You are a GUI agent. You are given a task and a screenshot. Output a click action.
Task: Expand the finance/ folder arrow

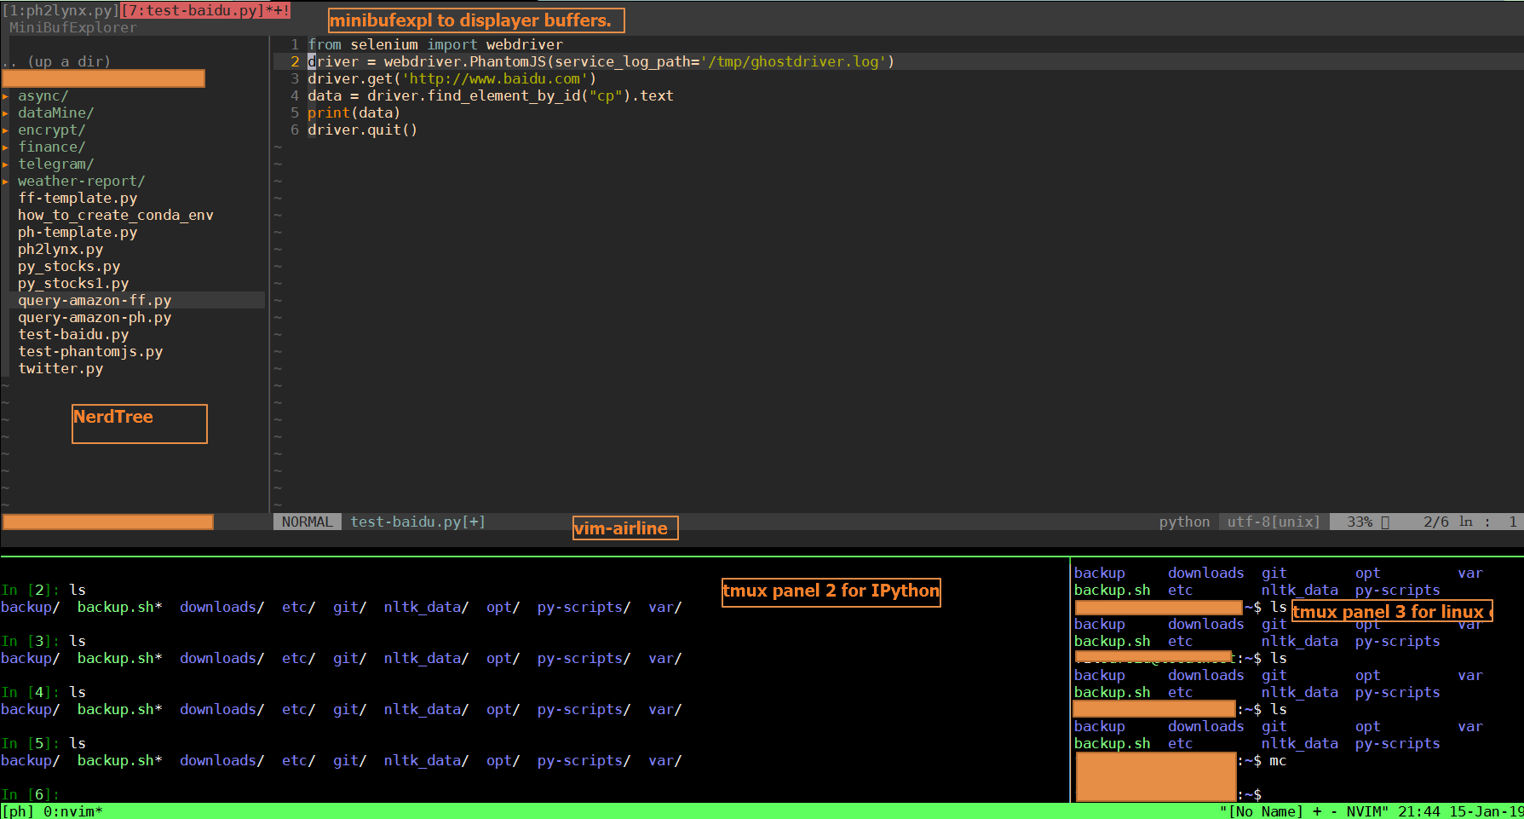point(5,147)
